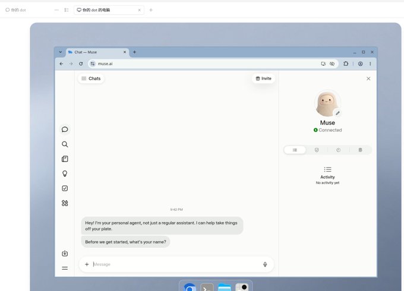Close the Chat — Muse browser tab

pyautogui.click(x=125, y=52)
